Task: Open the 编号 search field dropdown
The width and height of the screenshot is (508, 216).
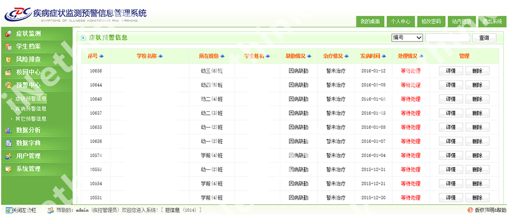Action: [407, 38]
